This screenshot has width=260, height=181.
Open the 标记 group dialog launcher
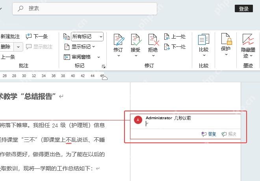click(104, 66)
